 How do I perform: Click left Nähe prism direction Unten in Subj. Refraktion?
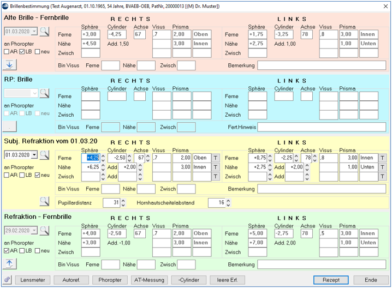(369, 167)
